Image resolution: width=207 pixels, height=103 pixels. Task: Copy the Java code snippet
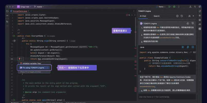pyautogui.click(x=188, y=47)
